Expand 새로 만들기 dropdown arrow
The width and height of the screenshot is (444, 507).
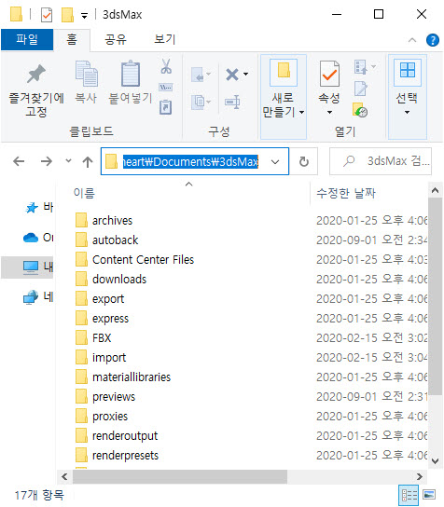coord(301,112)
